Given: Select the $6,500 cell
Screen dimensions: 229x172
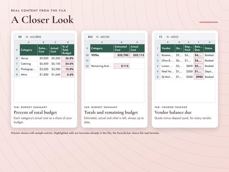Looking at the screenshot, I should pos(44,64).
